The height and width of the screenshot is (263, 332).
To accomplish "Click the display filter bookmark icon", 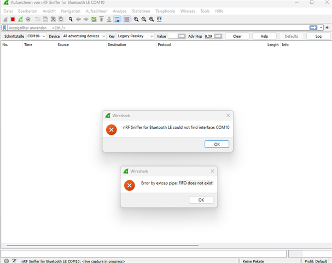I will pyautogui.click(x=4, y=28).
